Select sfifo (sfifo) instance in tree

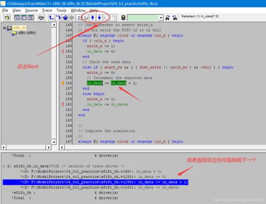coord(27,33)
